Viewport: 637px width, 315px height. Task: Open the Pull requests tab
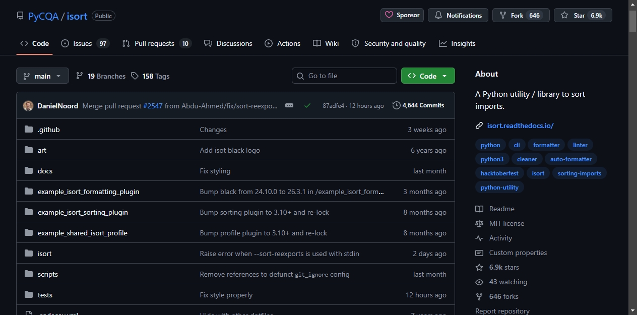click(157, 43)
